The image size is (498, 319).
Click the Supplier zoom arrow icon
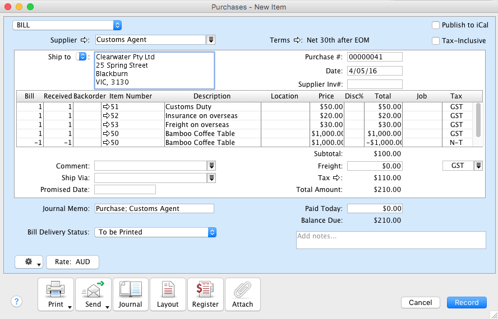click(85, 40)
